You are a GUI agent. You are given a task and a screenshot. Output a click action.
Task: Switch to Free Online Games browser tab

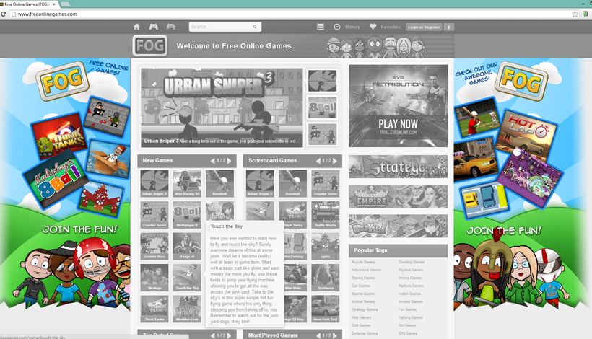coord(28,4)
